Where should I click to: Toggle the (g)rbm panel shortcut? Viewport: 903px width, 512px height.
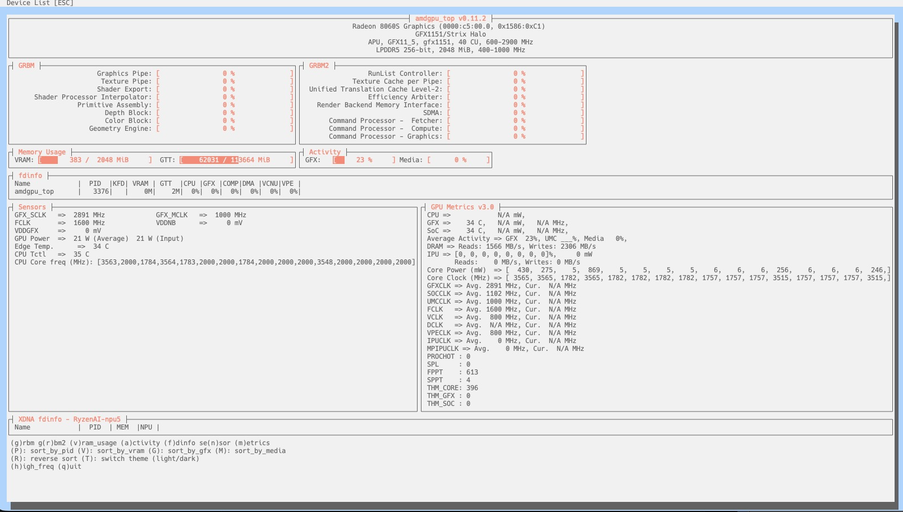pyautogui.click(x=22, y=443)
